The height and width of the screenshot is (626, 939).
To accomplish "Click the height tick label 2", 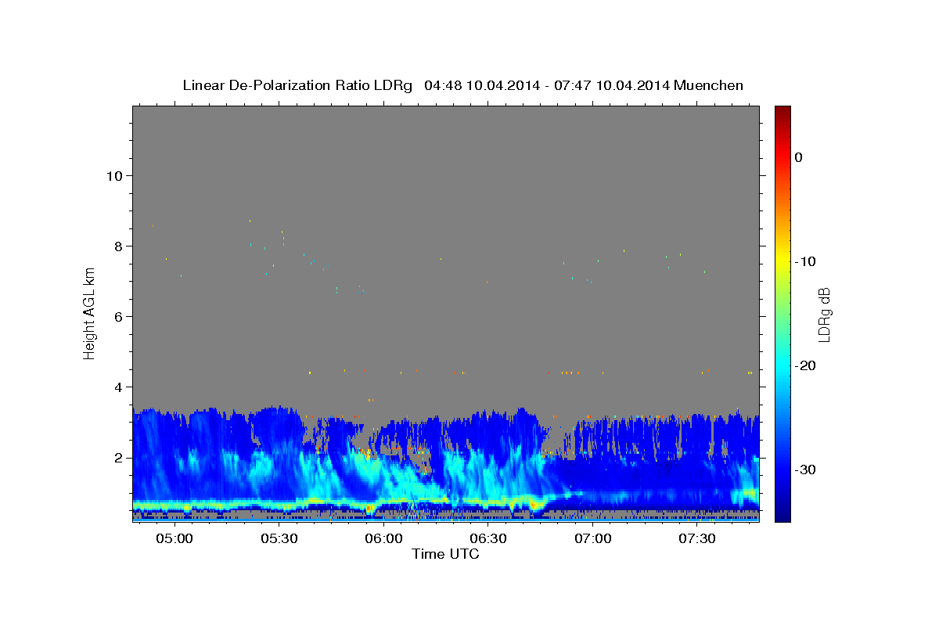I will pyautogui.click(x=118, y=457).
